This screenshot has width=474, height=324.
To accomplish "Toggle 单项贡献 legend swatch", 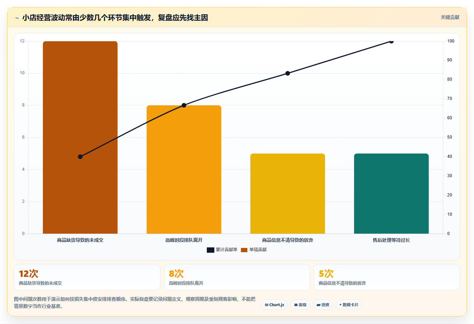I will [x=244, y=250].
